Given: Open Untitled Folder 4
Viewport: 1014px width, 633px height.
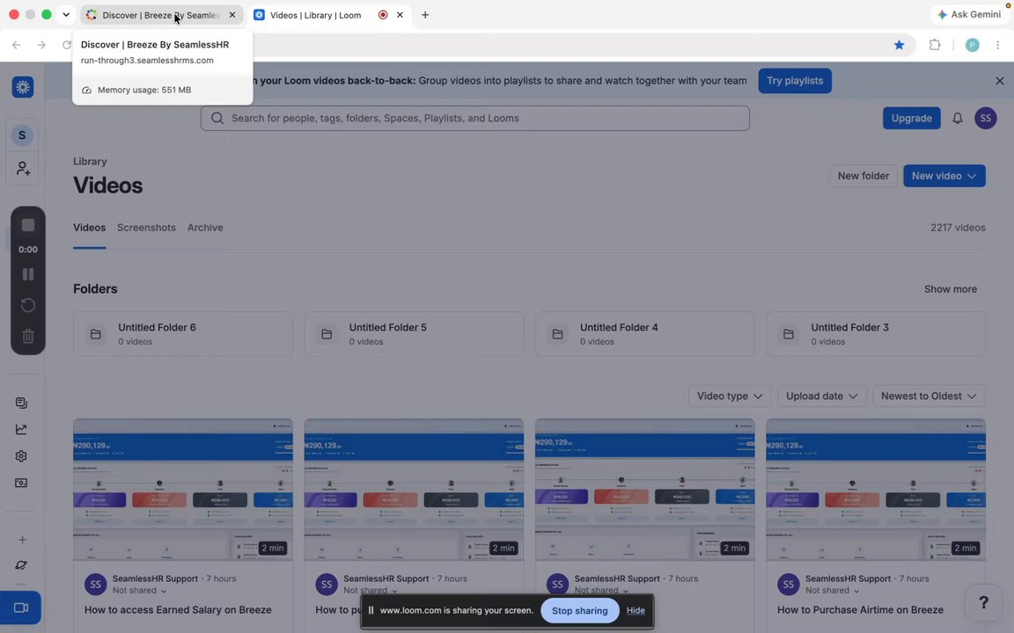Looking at the screenshot, I should (644, 334).
